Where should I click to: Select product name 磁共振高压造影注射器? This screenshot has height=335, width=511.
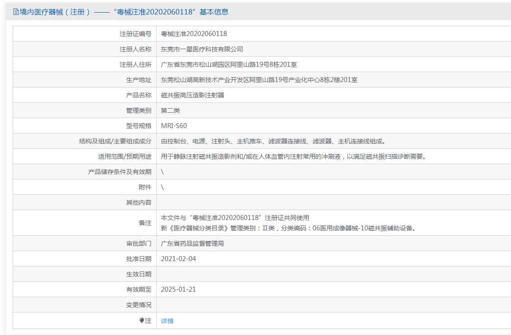193,95
